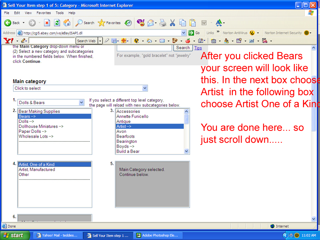This screenshot has width=320, height=240.
Task: Open the Search toolbar button
Action: 85,23
